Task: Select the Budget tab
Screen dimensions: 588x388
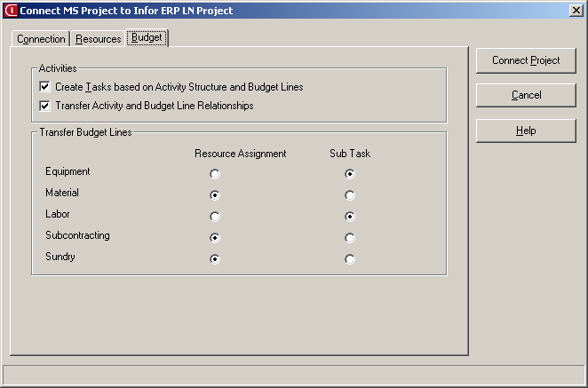Action: pos(147,38)
